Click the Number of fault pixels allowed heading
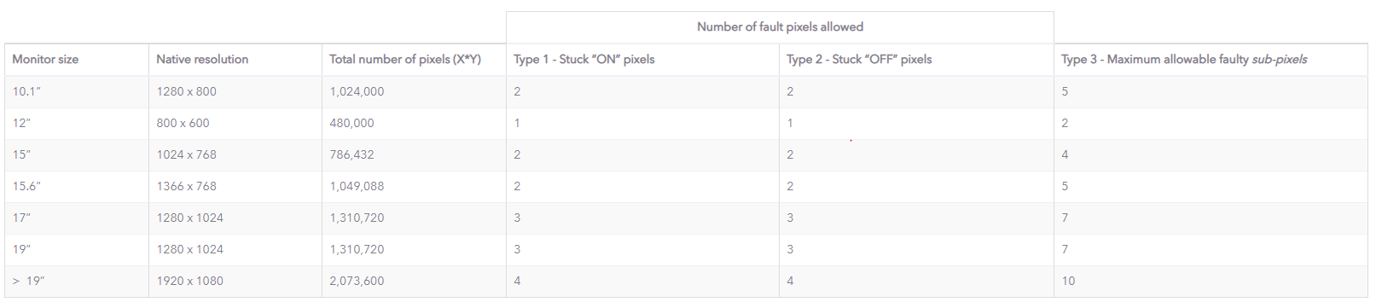This screenshot has width=1376, height=308. [780, 27]
